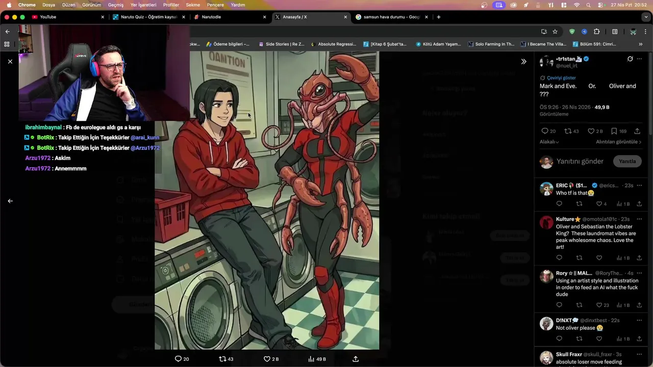Like tr1stan's tweet in the side panel
This screenshot has width=653, height=367.
coord(595,131)
